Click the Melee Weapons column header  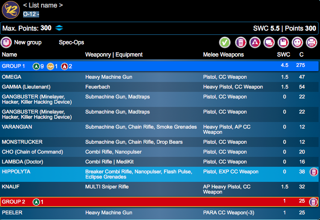click(x=223, y=55)
